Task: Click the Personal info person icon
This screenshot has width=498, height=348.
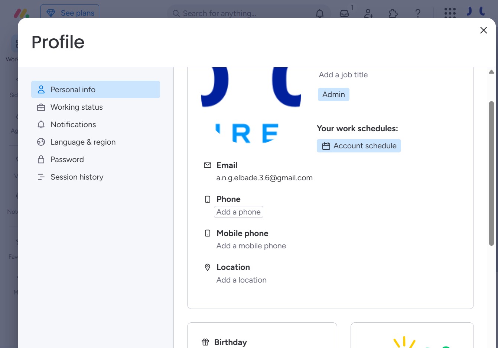Action: 41,90
